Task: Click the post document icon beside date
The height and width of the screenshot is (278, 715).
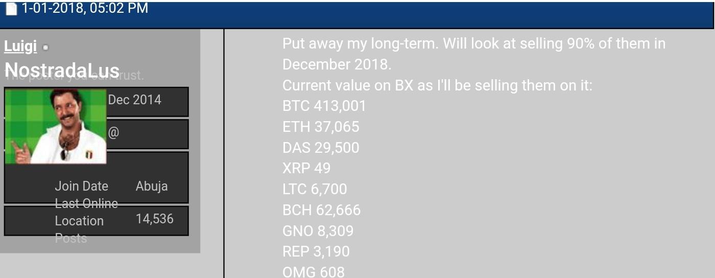Action: click(x=11, y=9)
